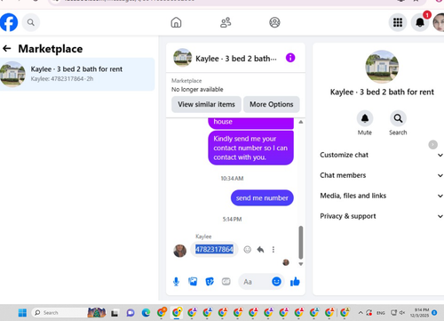
Task: Click the volume muted tray icon
Action: tap(402, 312)
